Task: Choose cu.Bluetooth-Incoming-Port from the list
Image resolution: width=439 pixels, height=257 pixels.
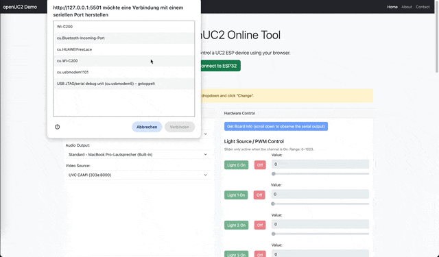Action: [123, 38]
